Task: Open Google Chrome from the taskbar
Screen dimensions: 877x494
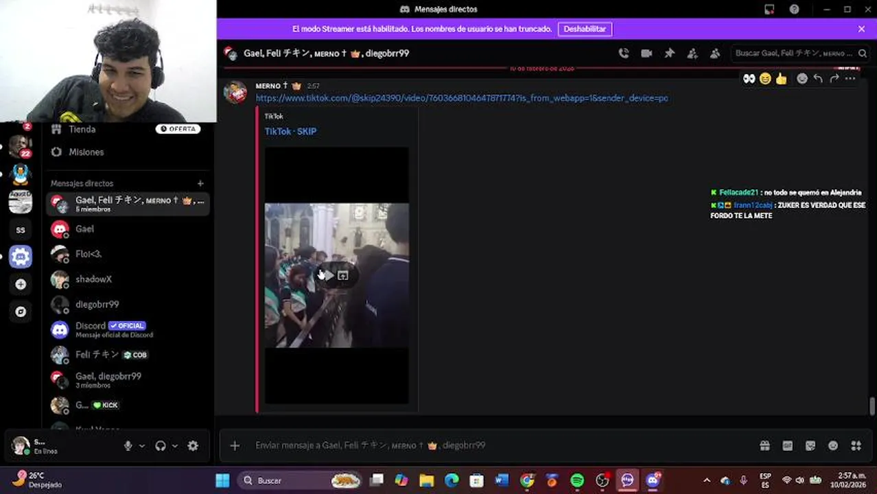Action: click(x=527, y=480)
